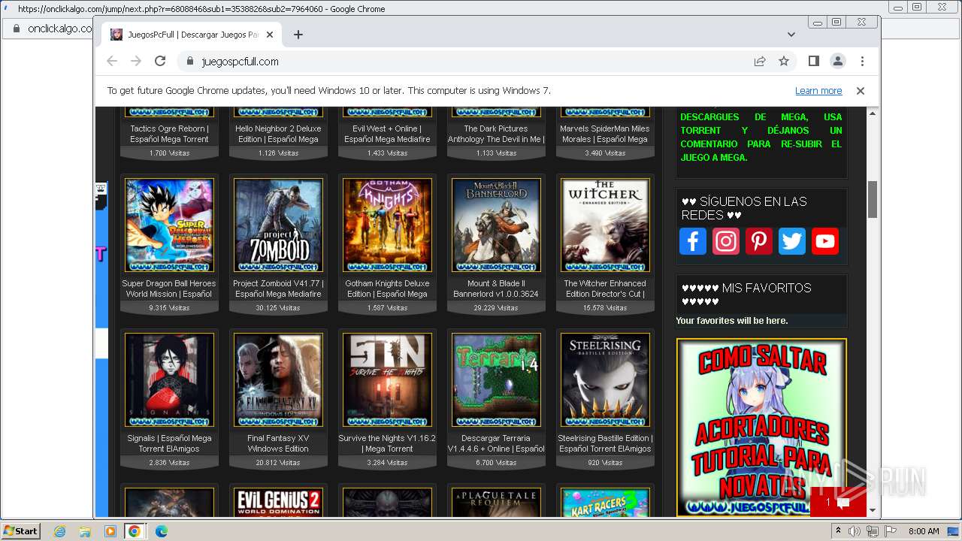Open the red chat notification widget
Image resolution: width=962 pixels, height=541 pixels.
[838, 503]
